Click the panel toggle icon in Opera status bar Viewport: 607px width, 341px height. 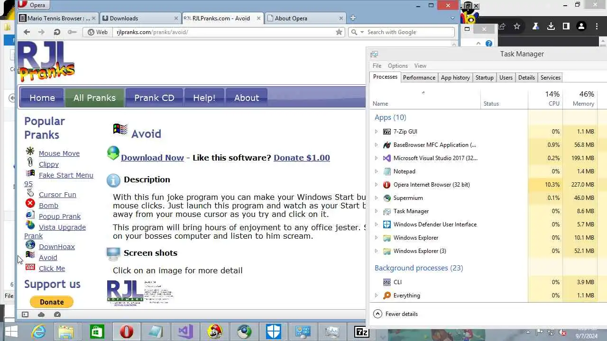pos(25,314)
